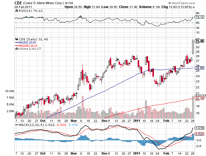Click the NYSE exchange label
This screenshot has width=206, height=156.
pos(69,3)
